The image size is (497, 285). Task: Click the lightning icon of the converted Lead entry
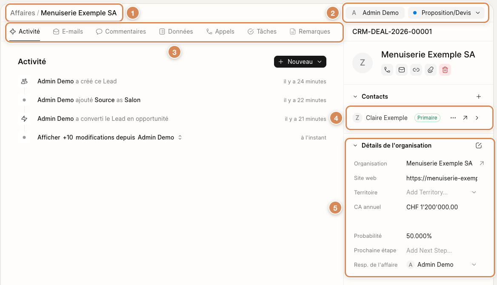coord(24,119)
